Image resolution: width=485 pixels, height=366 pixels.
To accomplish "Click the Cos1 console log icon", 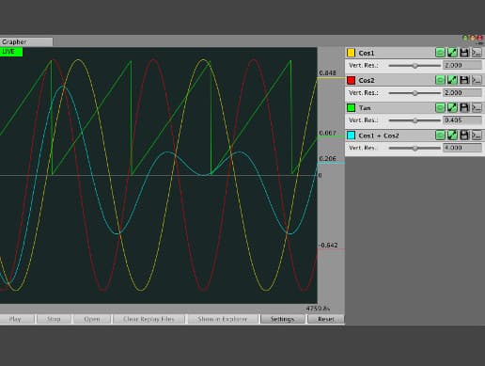I will pos(477,53).
